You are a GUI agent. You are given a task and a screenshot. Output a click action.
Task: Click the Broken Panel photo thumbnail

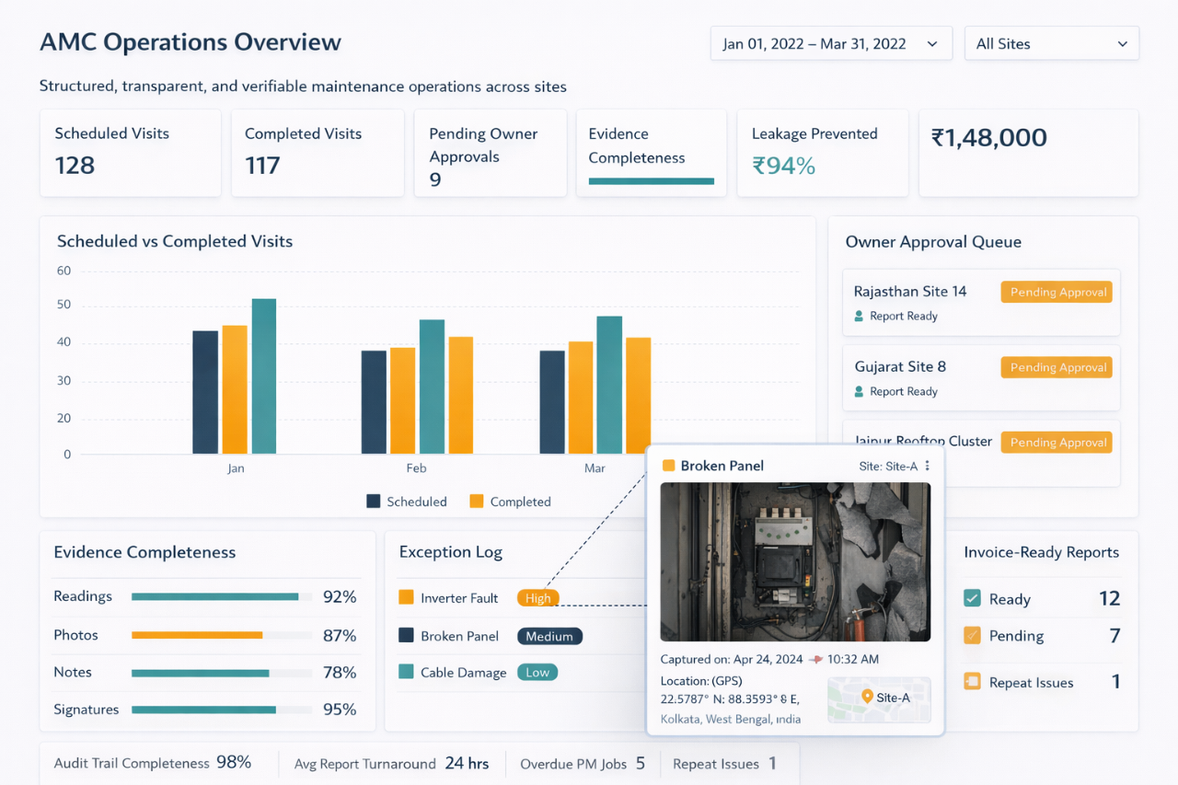[795, 561]
